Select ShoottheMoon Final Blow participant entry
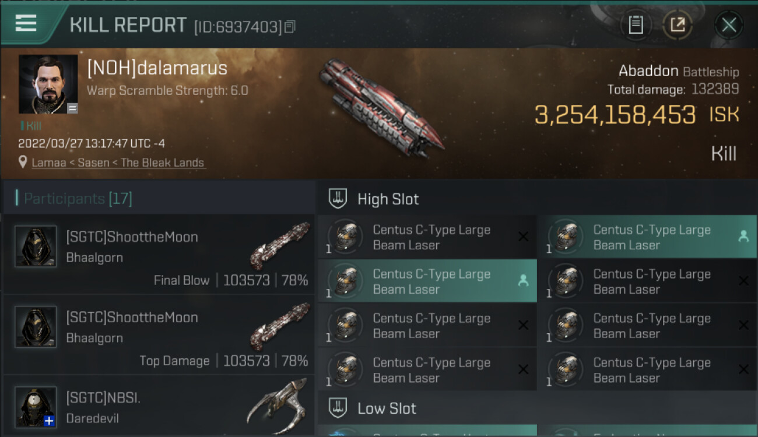This screenshot has height=437, width=758. pyautogui.click(x=159, y=254)
